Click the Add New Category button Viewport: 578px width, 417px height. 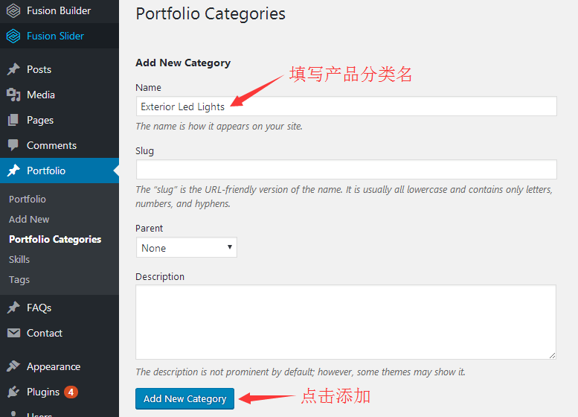(184, 398)
